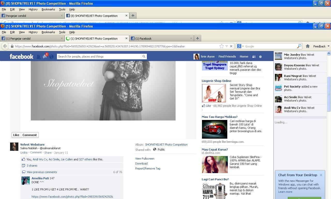Click the Comment button below photo
This screenshot has width=331, height=199.
29,135
